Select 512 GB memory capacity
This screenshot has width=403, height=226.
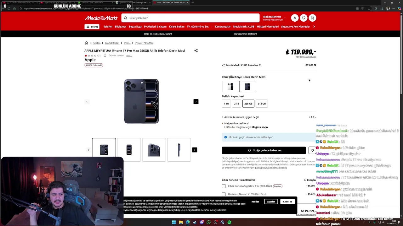pyautogui.click(x=262, y=104)
